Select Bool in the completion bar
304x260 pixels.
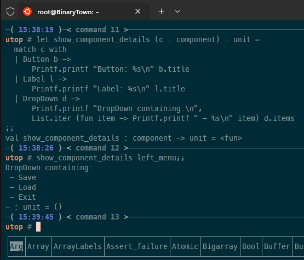(251, 246)
